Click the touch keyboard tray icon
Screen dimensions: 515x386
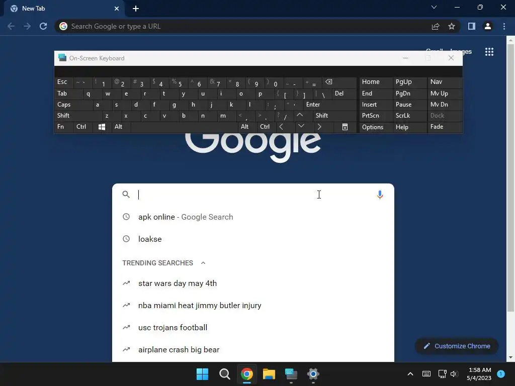tap(426, 374)
